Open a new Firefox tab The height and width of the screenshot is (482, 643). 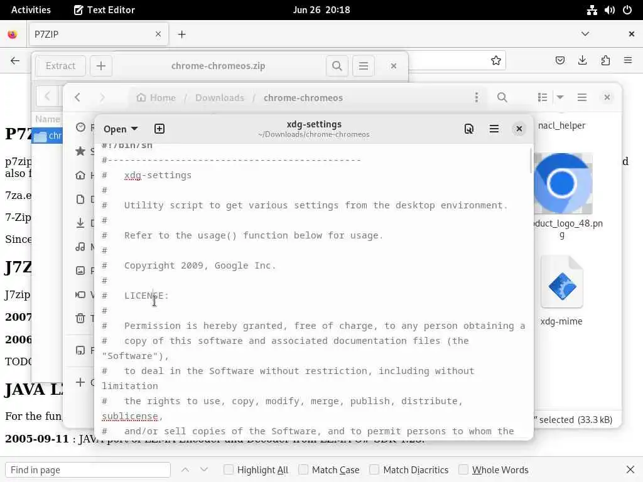181,35
